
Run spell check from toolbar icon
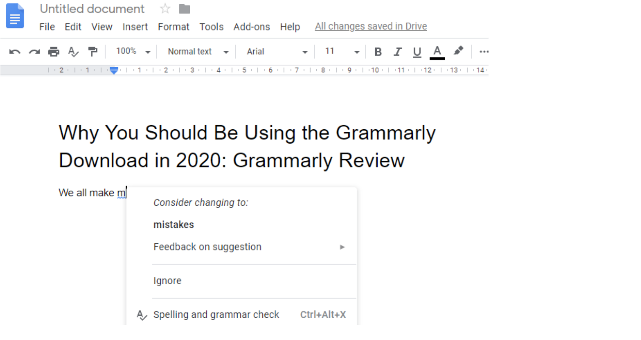click(x=73, y=52)
